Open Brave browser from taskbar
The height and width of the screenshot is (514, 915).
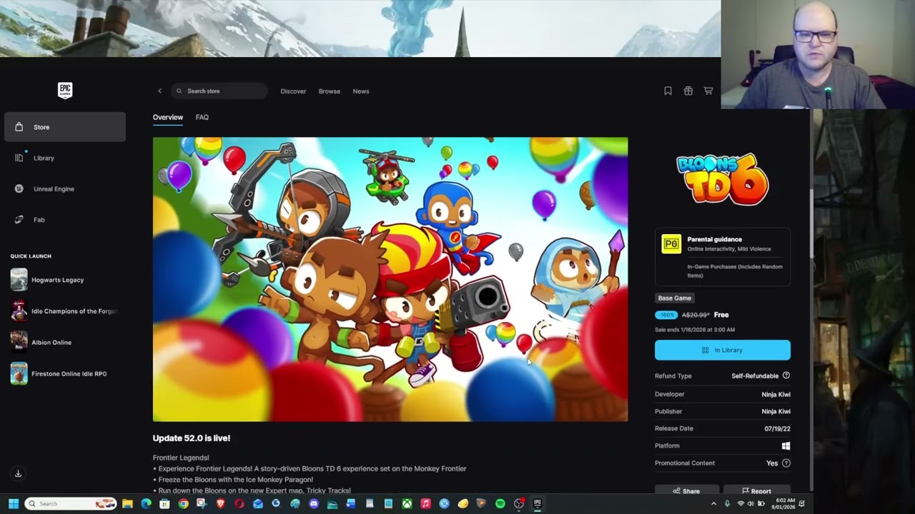(x=220, y=503)
